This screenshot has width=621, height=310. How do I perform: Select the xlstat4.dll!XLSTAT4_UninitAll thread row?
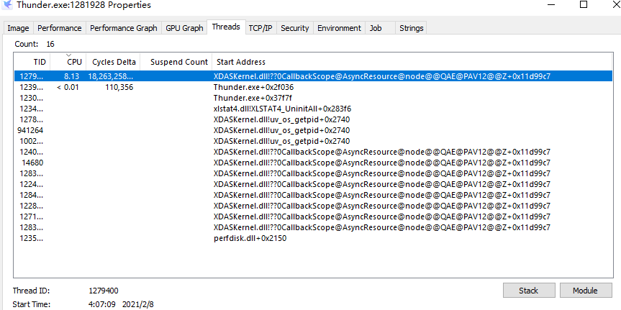coord(313,109)
